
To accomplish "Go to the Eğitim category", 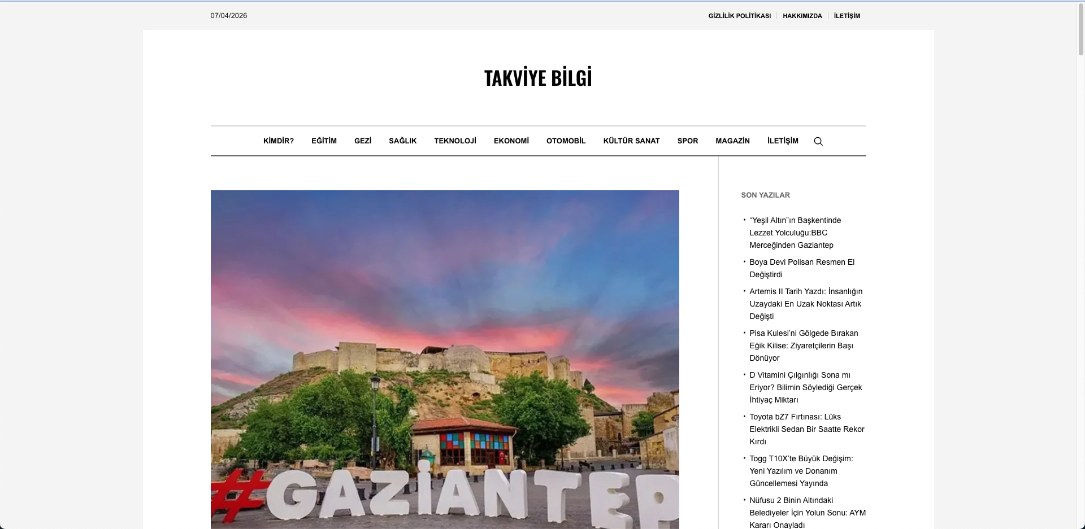I will [x=324, y=141].
